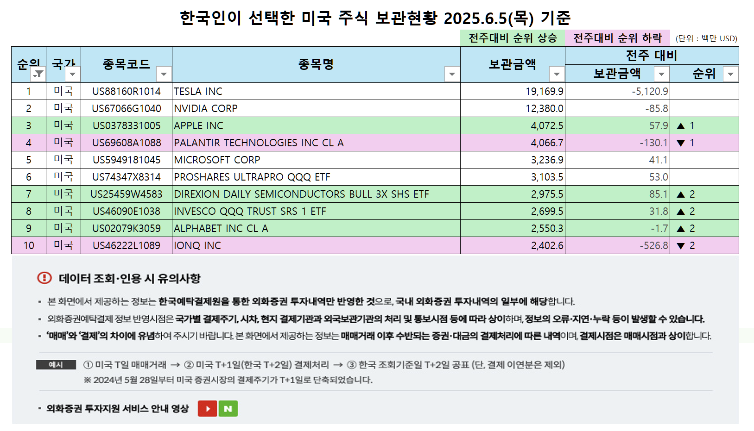Open the top 보관금액 column filter dropdown
754x431 pixels.
click(557, 74)
